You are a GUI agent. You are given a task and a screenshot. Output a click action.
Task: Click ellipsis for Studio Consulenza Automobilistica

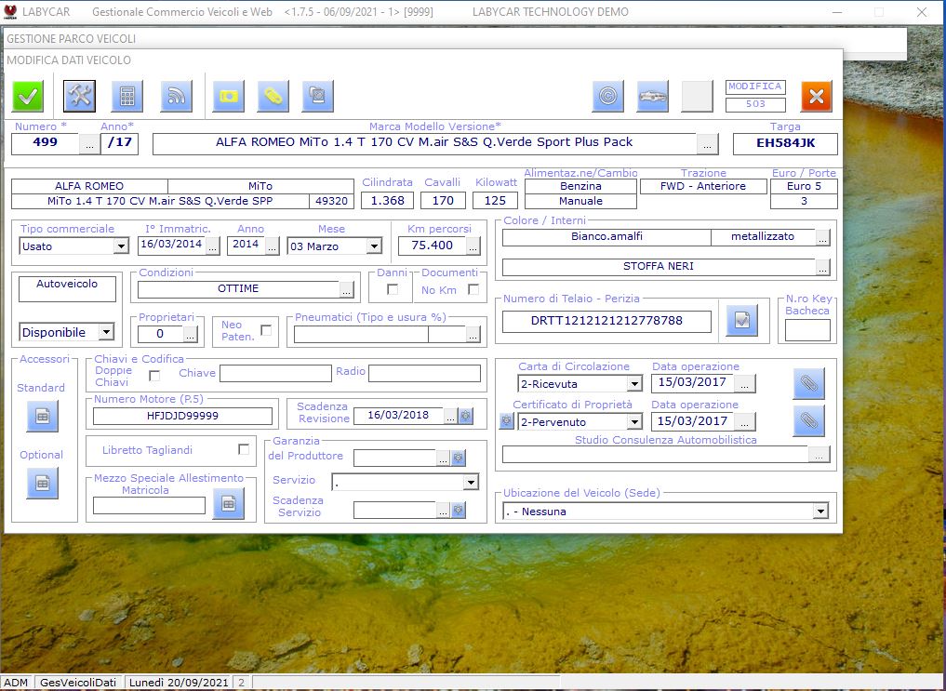[819, 455]
